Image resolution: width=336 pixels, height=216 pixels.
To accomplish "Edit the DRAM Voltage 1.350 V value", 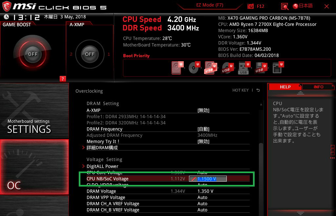I will (x=205, y=191).
